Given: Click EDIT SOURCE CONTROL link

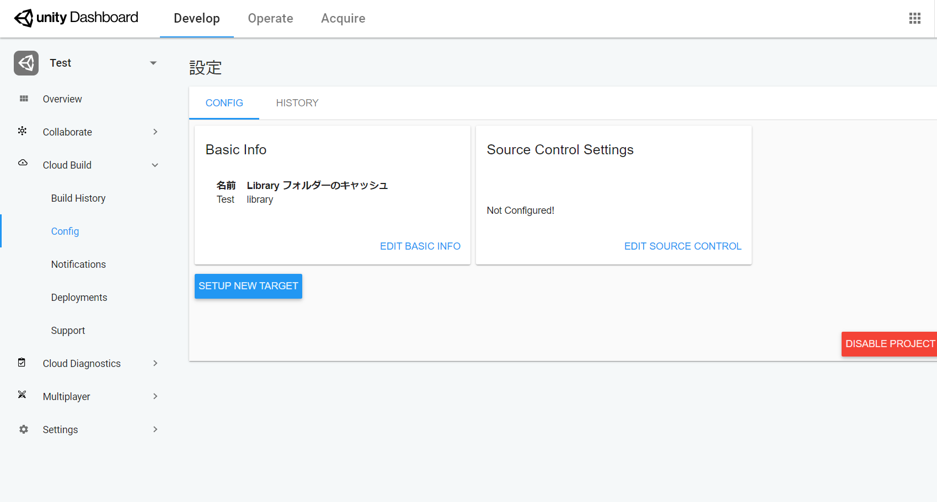Looking at the screenshot, I should [683, 246].
